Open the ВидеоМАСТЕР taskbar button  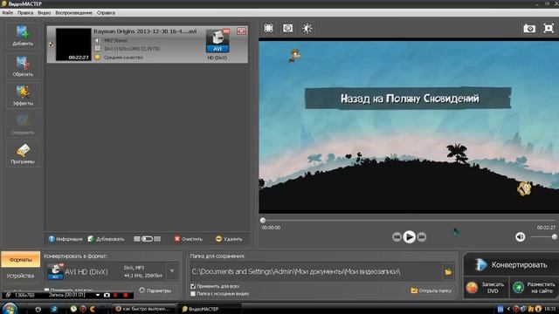coord(210,309)
